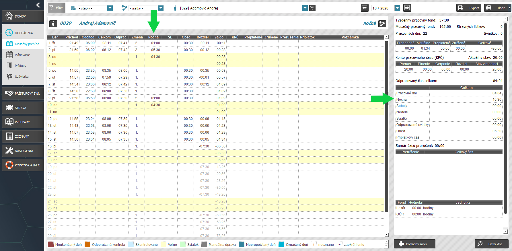Click employee info icon next to 0029
This screenshot has height=251, width=512.
coord(53,24)
